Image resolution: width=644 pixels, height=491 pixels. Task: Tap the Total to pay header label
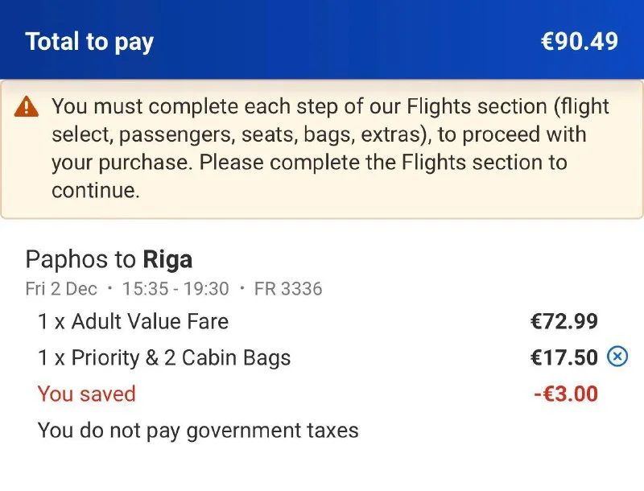click(x=89, y=42)
